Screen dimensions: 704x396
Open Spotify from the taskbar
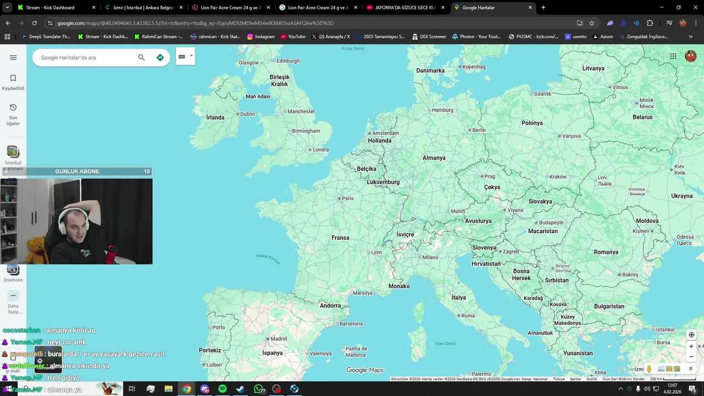(x=222, y=389)
